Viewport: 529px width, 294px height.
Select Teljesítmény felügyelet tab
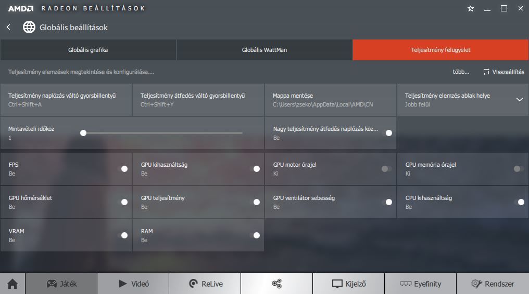[x=440, y=50]
